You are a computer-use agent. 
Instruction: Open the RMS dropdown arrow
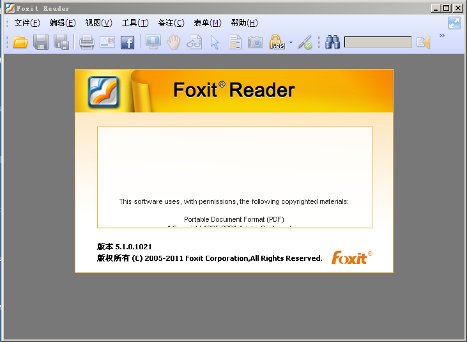[291, 42]
